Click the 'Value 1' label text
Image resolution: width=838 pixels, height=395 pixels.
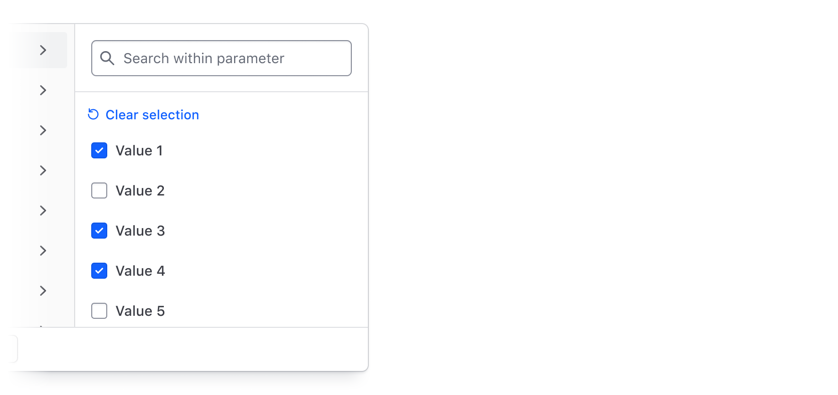[139, 150]
